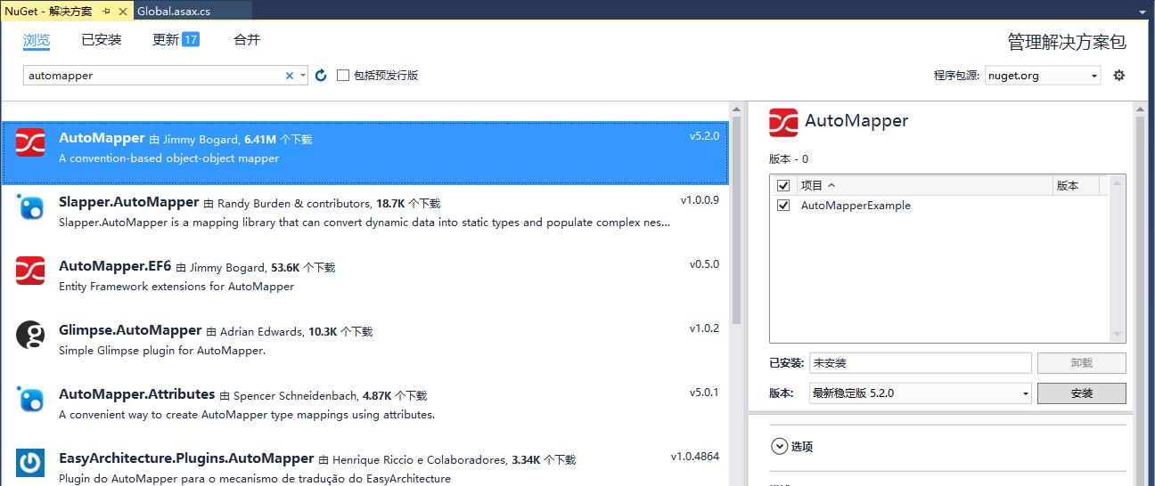Uncheck the AutoMapperExample project checkbox
Image resolution: width=1155 pixels, height=486 pixels.
click(783, 205)
